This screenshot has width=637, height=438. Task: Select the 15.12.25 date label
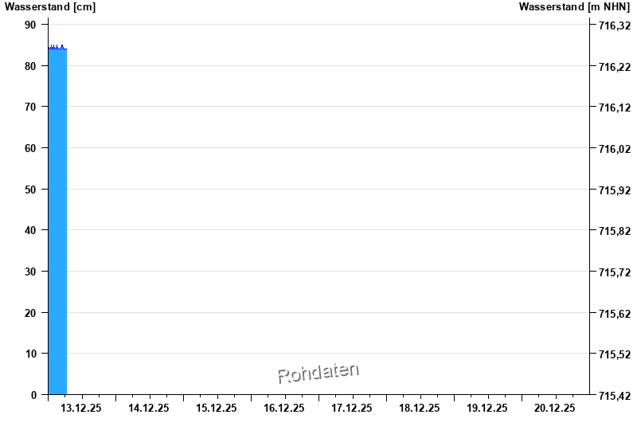pos(217,408)
